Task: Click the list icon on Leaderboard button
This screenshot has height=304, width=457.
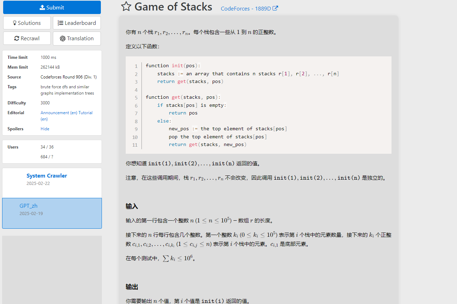Action: (x=61, y=23)
